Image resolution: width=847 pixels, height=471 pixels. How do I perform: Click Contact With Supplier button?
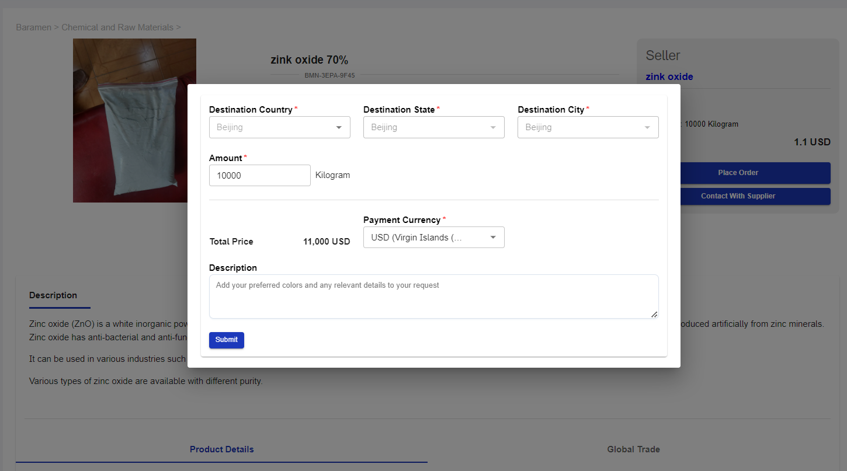[x=738, y=196]
